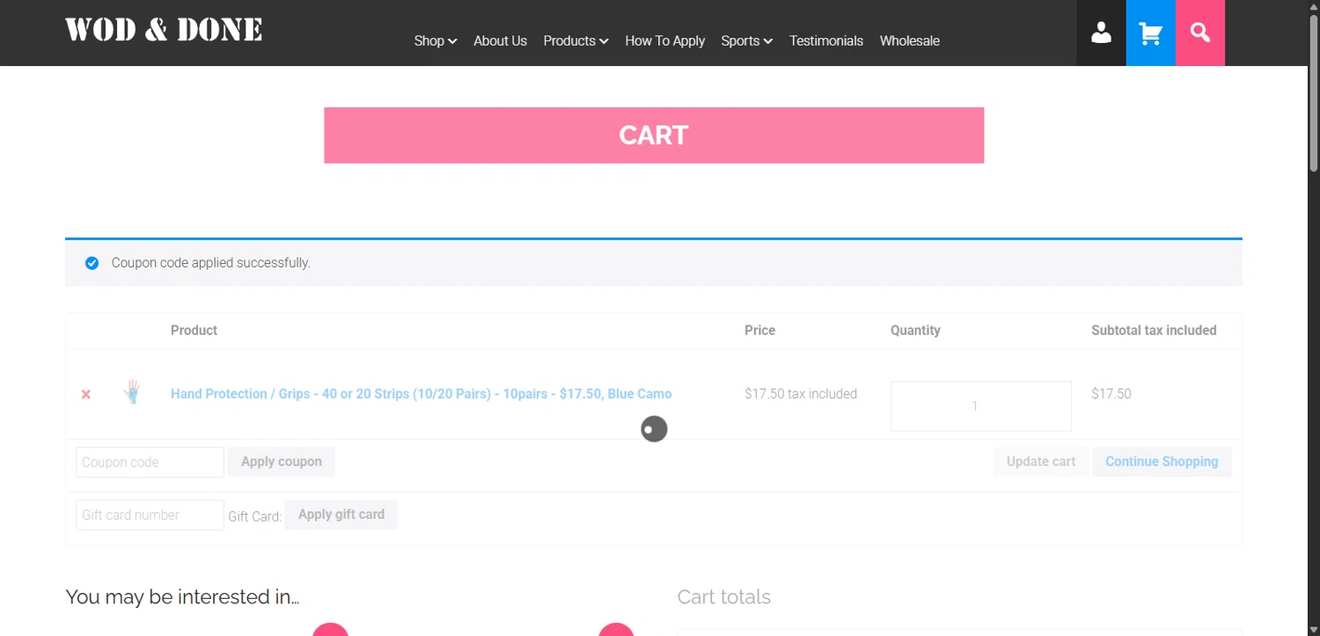1320x636 pixels.
Task: Click the "$17.50 tax included" price cell
Action: coord(801,394)
